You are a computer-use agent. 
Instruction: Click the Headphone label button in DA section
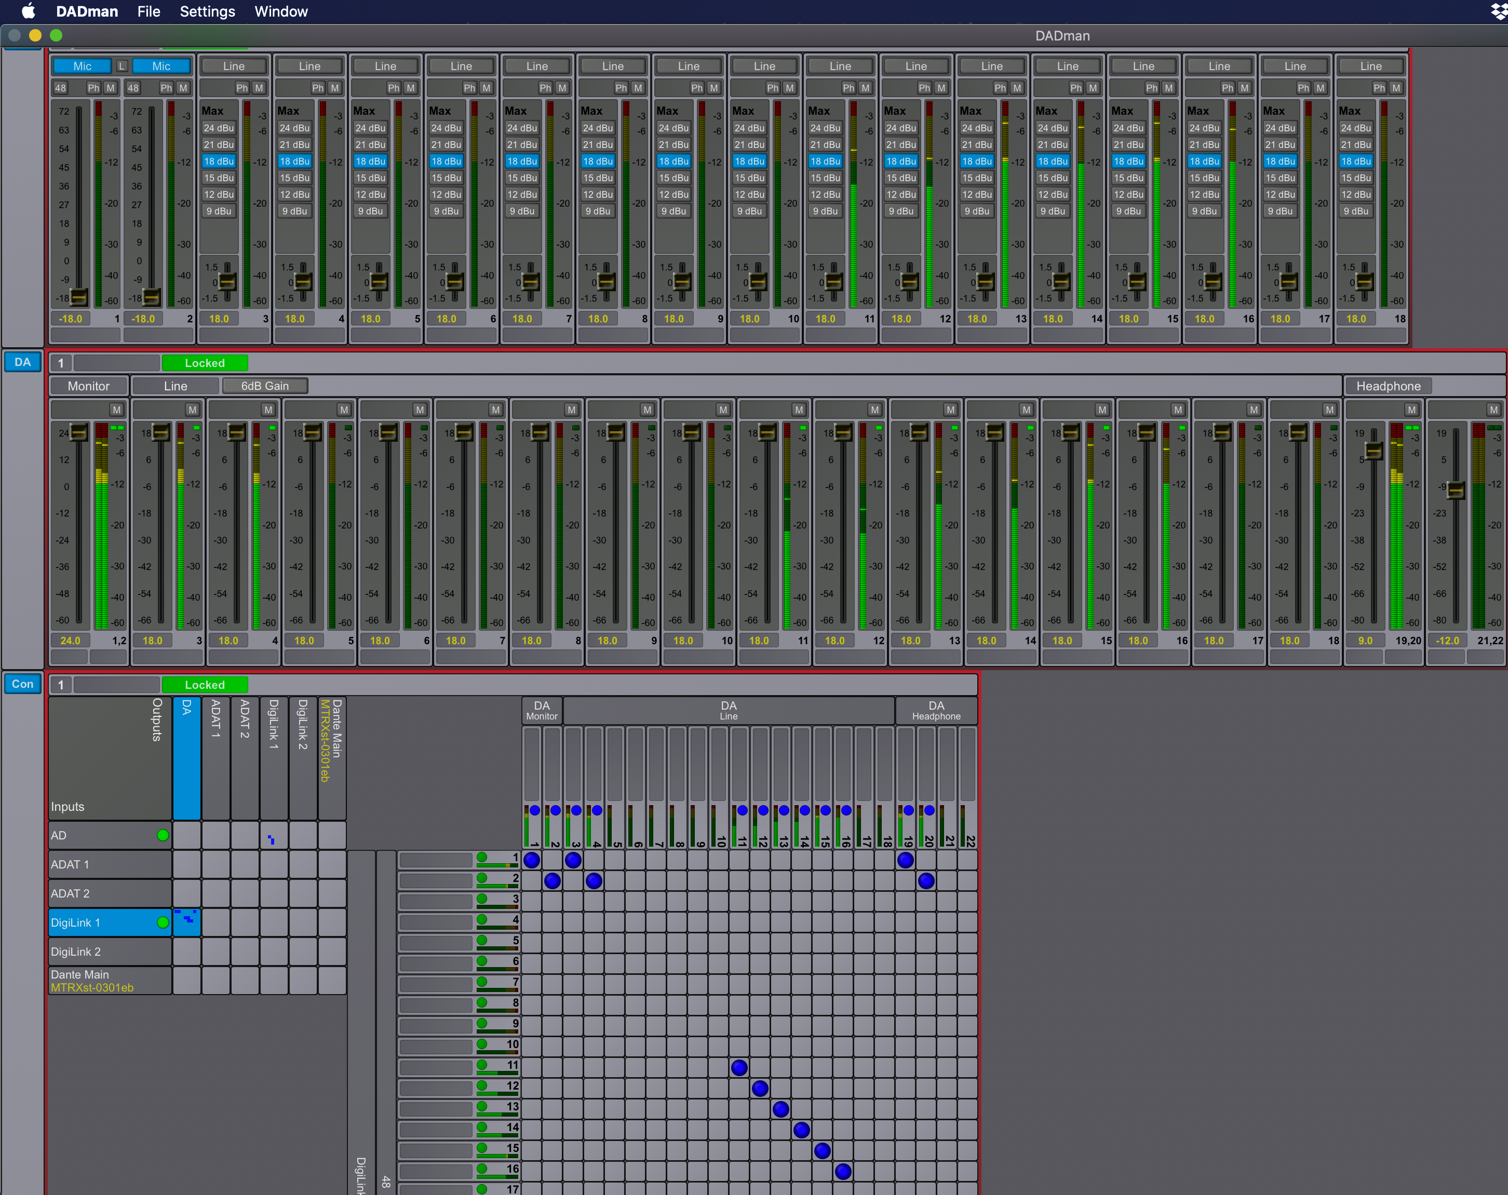(x=1389, y=386)
